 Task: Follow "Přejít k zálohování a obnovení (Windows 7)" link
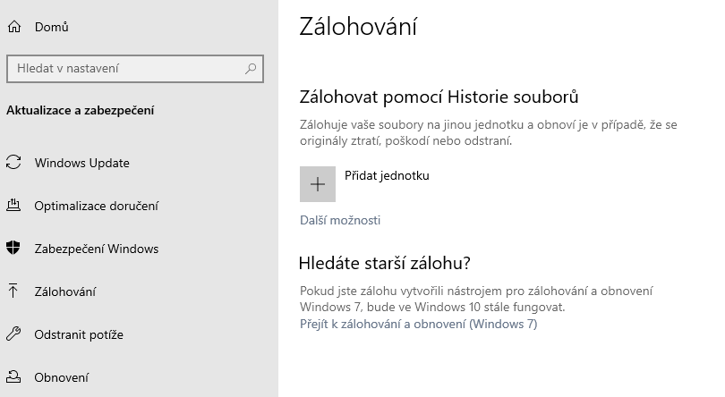click(x=418, y=324)
